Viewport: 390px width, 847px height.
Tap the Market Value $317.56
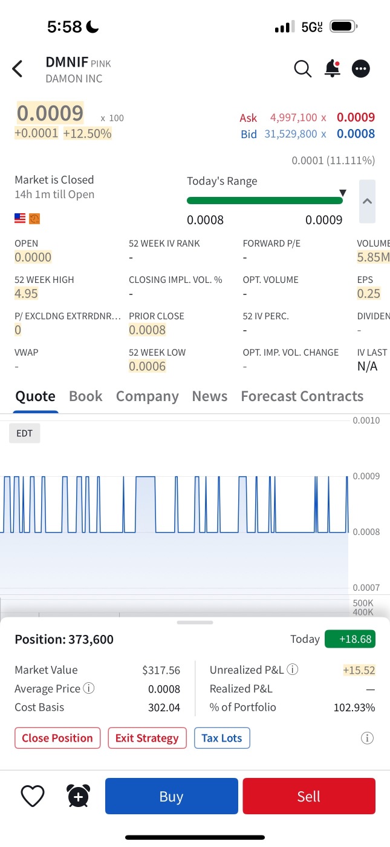161,670
